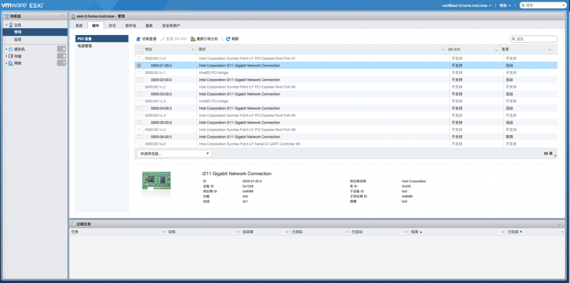The width and height of the screenshot is (570, 283).
Task: Click the 切换直通 toggle passthrough toolbar button
Action: [146, 39]
